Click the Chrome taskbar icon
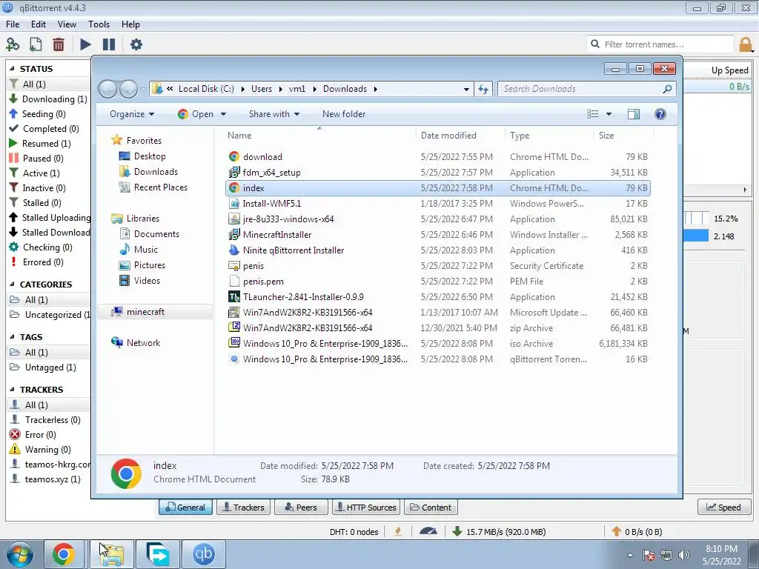The height and width of the screenshot is (569, 759). (x=64, y=554)
